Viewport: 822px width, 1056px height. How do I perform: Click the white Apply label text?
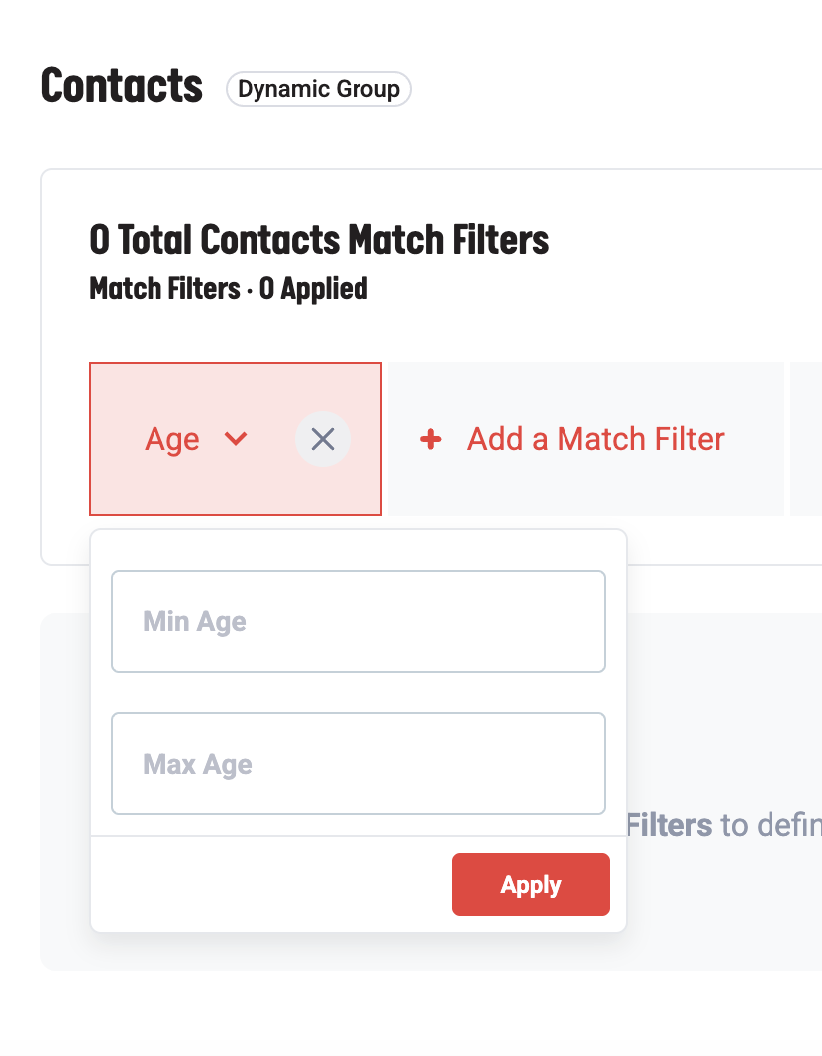coord(531,885)
